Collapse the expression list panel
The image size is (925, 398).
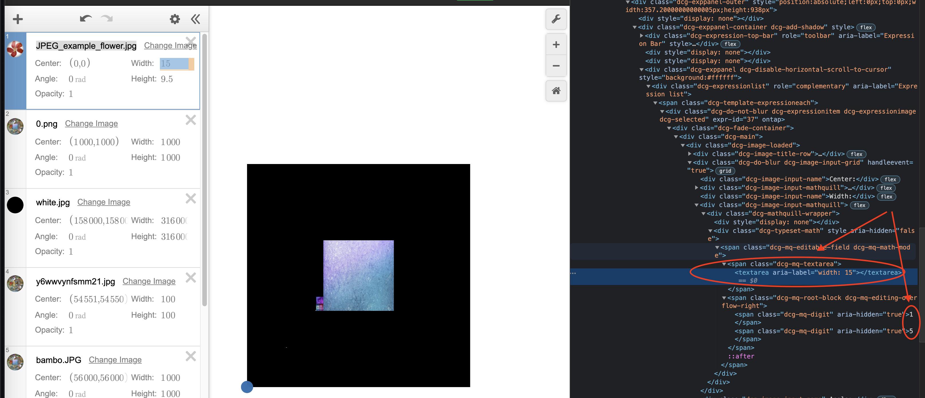coord(195,19)
